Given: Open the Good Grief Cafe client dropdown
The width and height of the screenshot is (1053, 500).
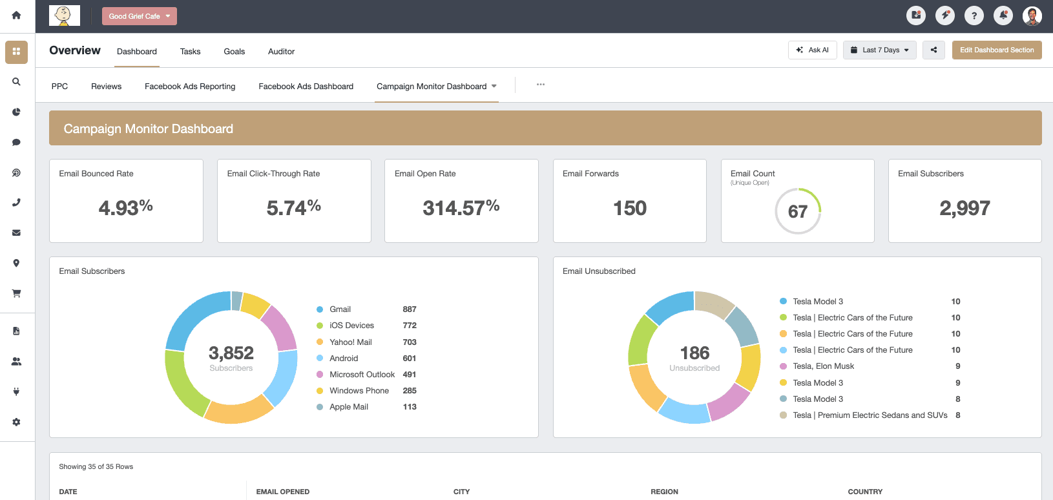Looking at the screenshot, I should [x=139, y=16].
